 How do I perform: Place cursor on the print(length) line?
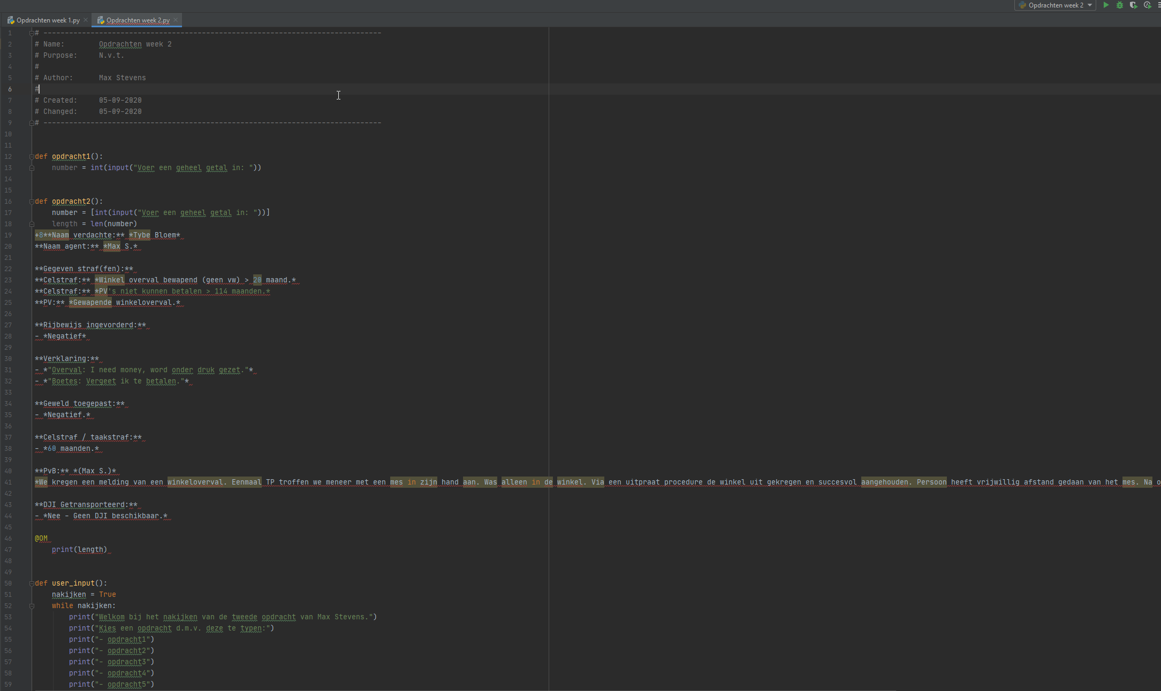(x=79, y=550)
